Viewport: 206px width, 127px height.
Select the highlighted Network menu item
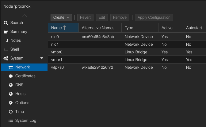point(24,67)
